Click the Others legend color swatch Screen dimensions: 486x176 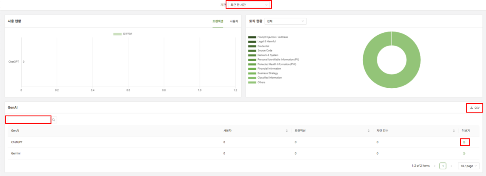click(252, 83)
